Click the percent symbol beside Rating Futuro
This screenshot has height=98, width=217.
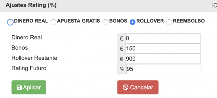(x=122, y=69)
